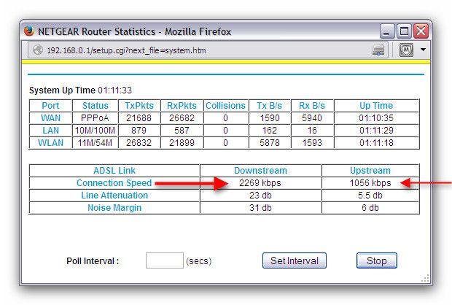
Task: Click the Collisions column header
Action: [x=225, y=106]
